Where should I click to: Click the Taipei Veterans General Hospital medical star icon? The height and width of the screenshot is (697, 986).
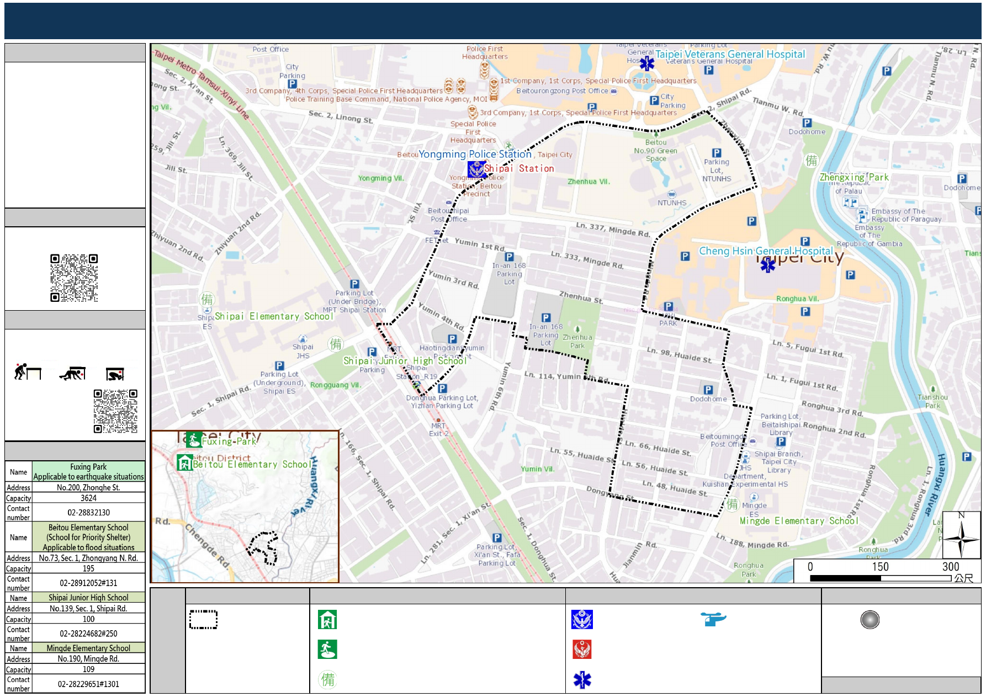[x=646, y=63]
